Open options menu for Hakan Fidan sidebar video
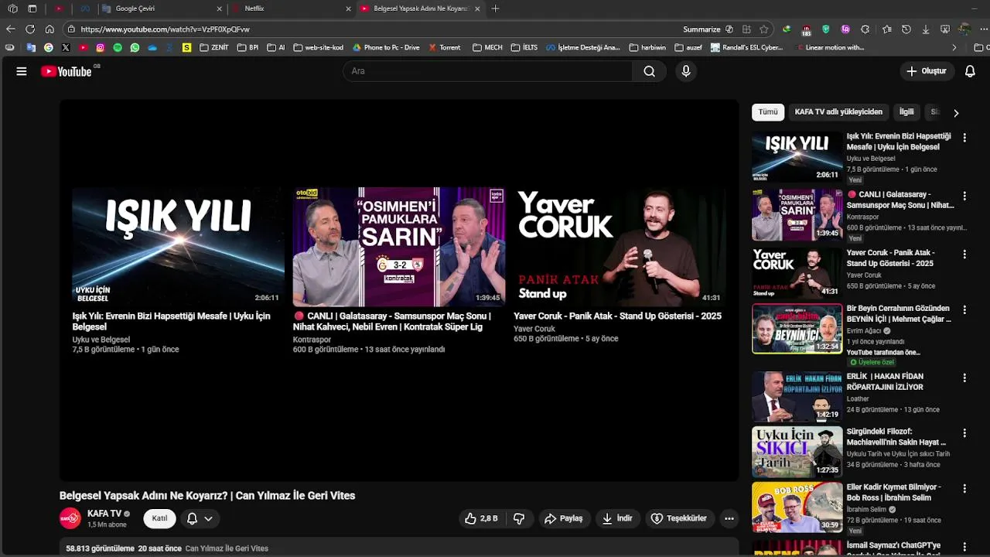Image resolution: width=990 pixels, height=557 pixels. [x=964, y=378]
